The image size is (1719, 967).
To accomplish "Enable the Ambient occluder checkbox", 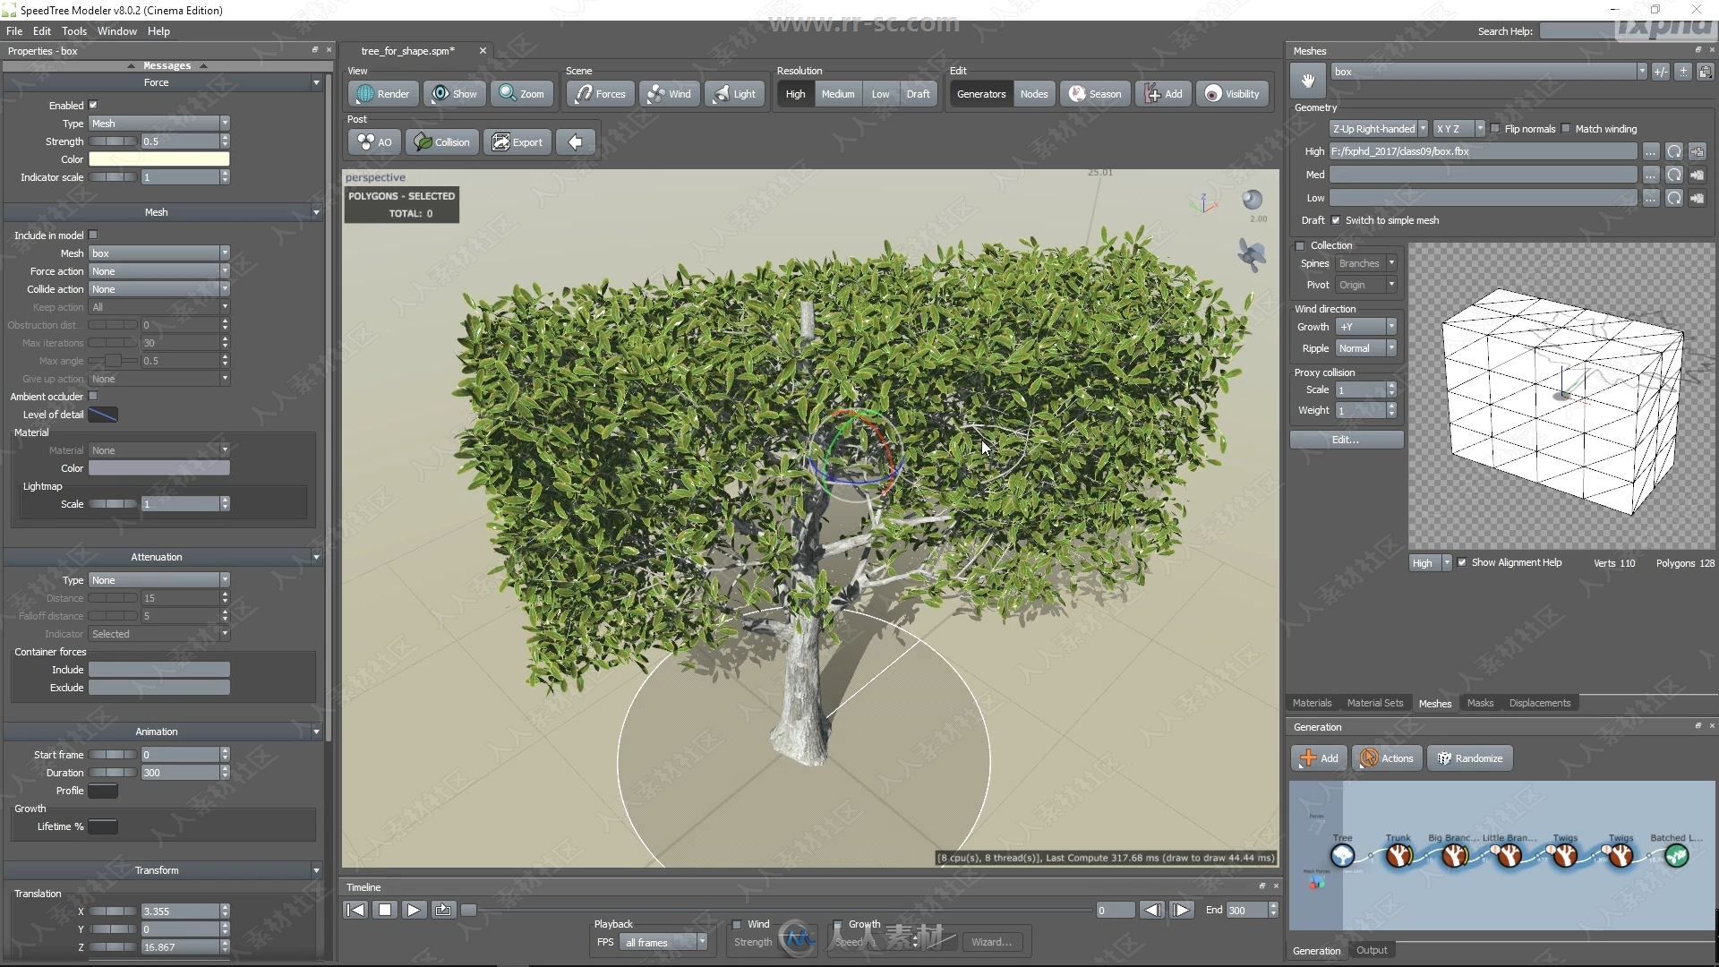I will (93, 396).
